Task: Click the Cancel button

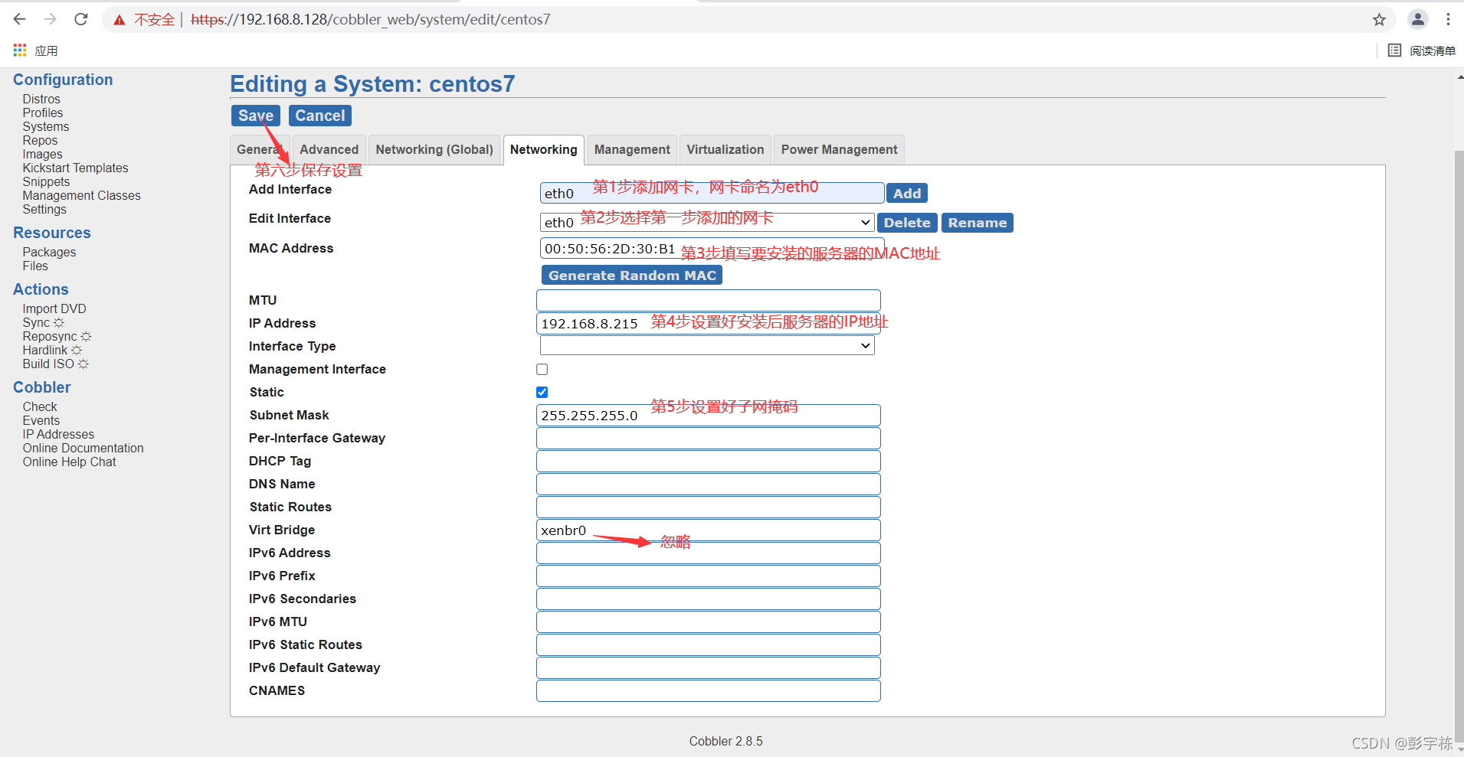Action: [x=320, y=116]
